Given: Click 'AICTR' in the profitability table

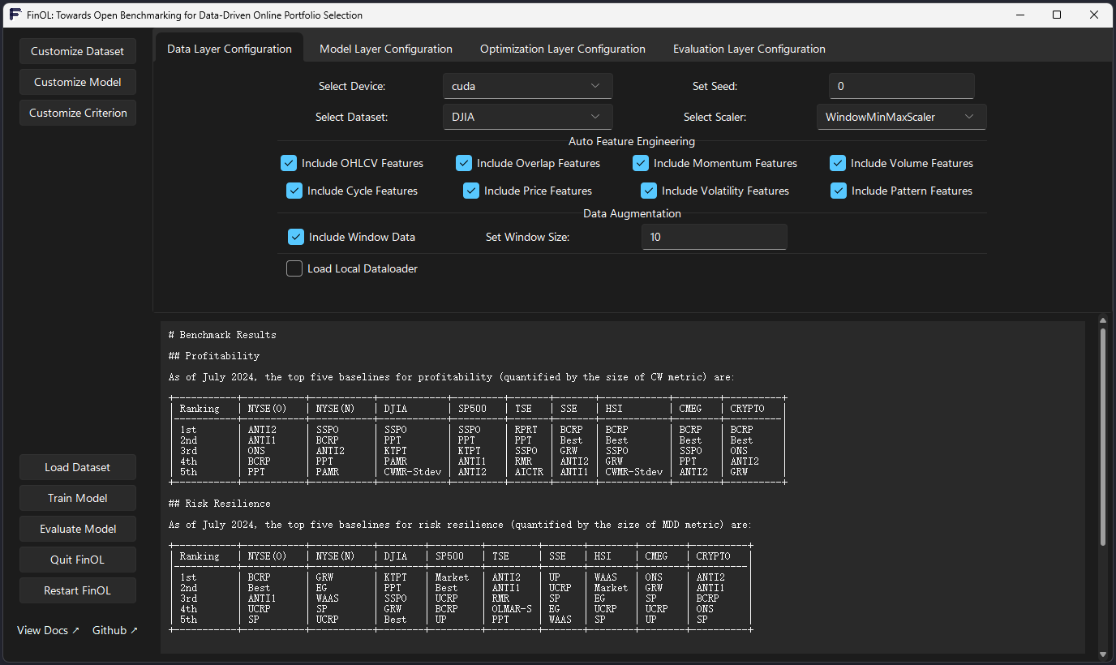Looking at the screenshot, I should pos(529,472).
